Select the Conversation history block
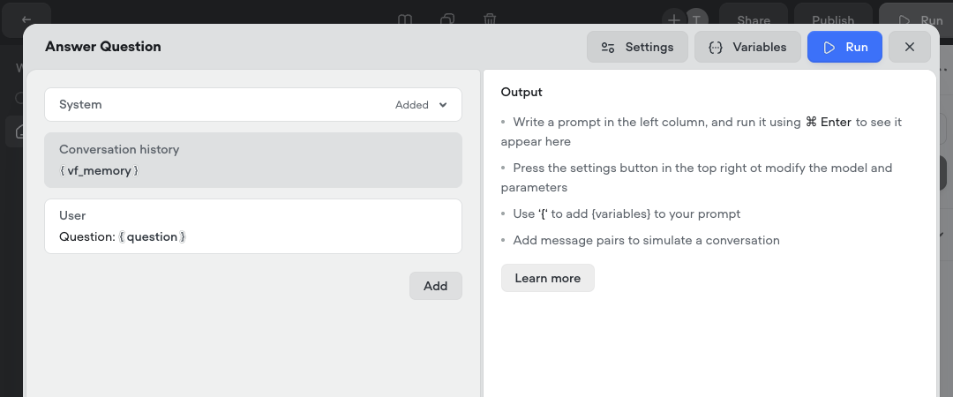 [x=253, y=160]
